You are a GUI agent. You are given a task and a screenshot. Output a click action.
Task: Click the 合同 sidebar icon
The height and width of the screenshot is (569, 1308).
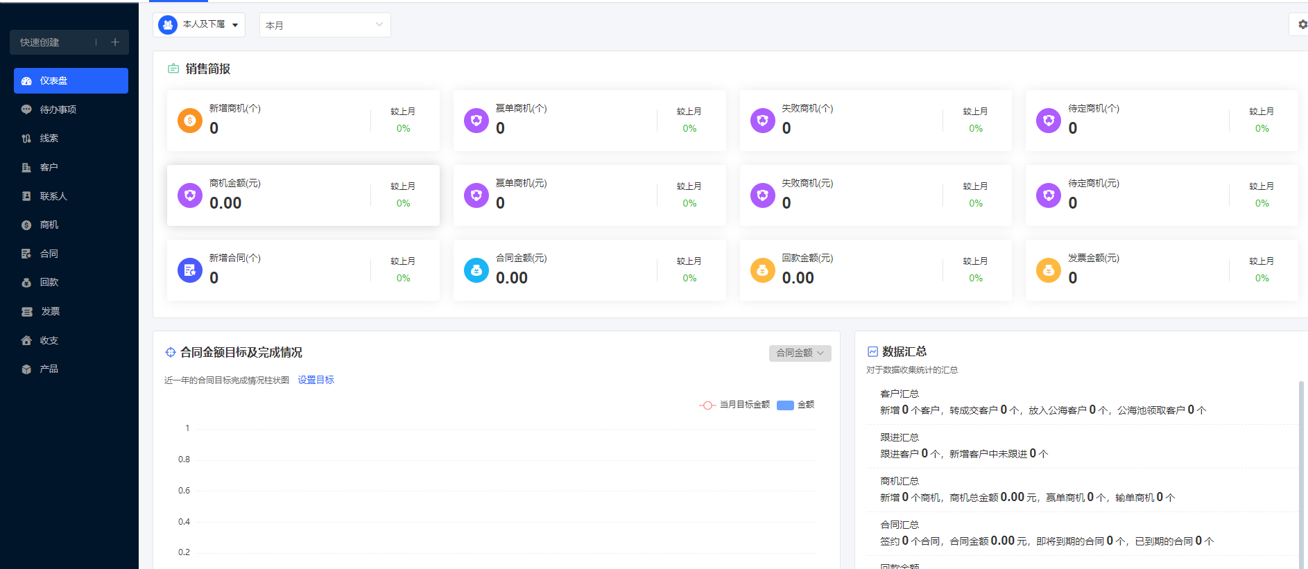click(26, 254)
